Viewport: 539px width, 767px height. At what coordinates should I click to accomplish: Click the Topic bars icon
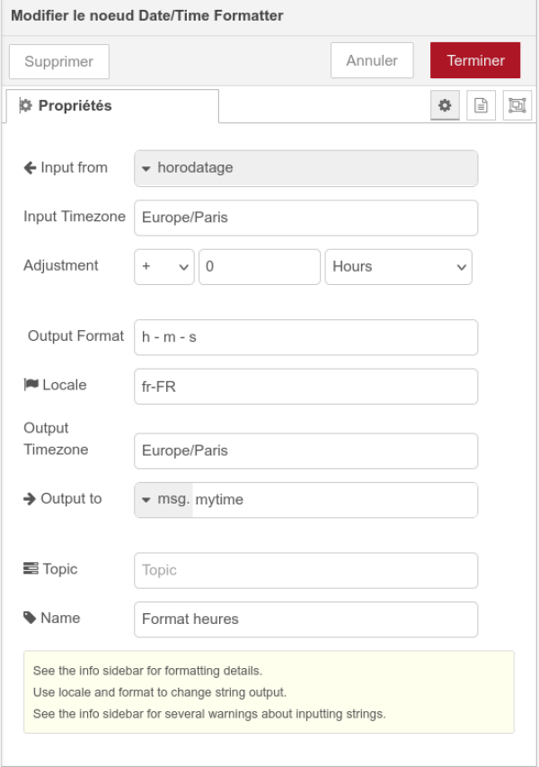(x=31, y=569)
